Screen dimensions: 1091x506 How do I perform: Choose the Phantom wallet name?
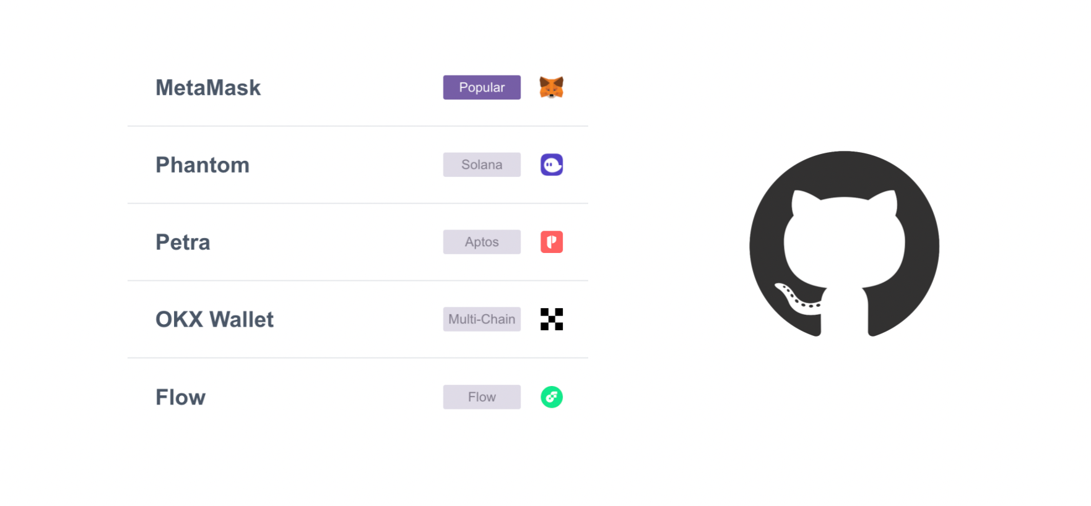tap(202, 165)
